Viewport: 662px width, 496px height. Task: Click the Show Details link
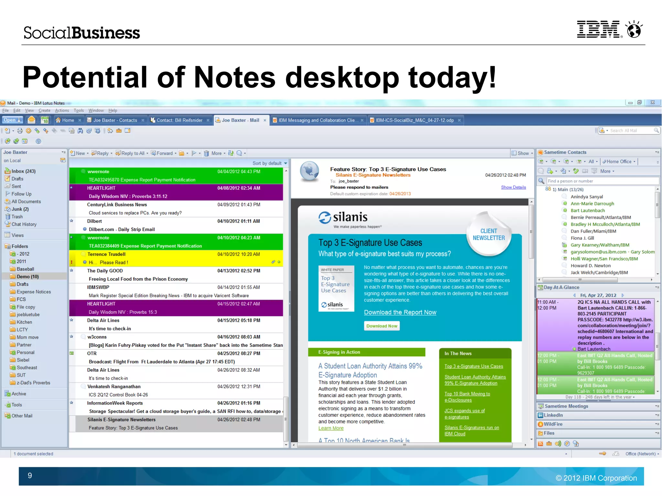[x=513, y=187]
